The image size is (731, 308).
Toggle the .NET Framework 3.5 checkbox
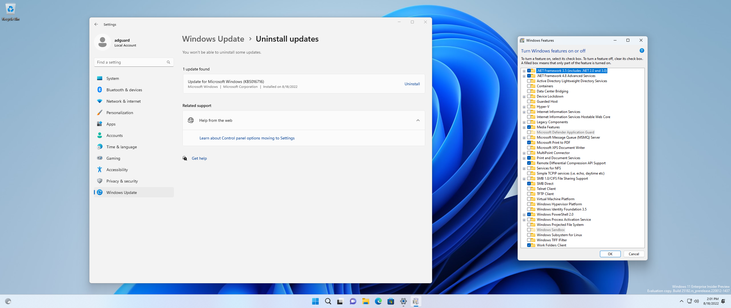pyautogui.click(x=529, y=71)
